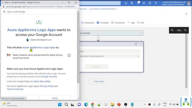Show hidden system tray icons
This screenshot has height=108, width=192.
[x=145, y=104]
